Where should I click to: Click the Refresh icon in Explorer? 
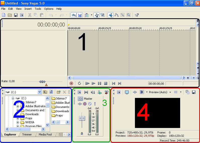click(x=51, y=92)
